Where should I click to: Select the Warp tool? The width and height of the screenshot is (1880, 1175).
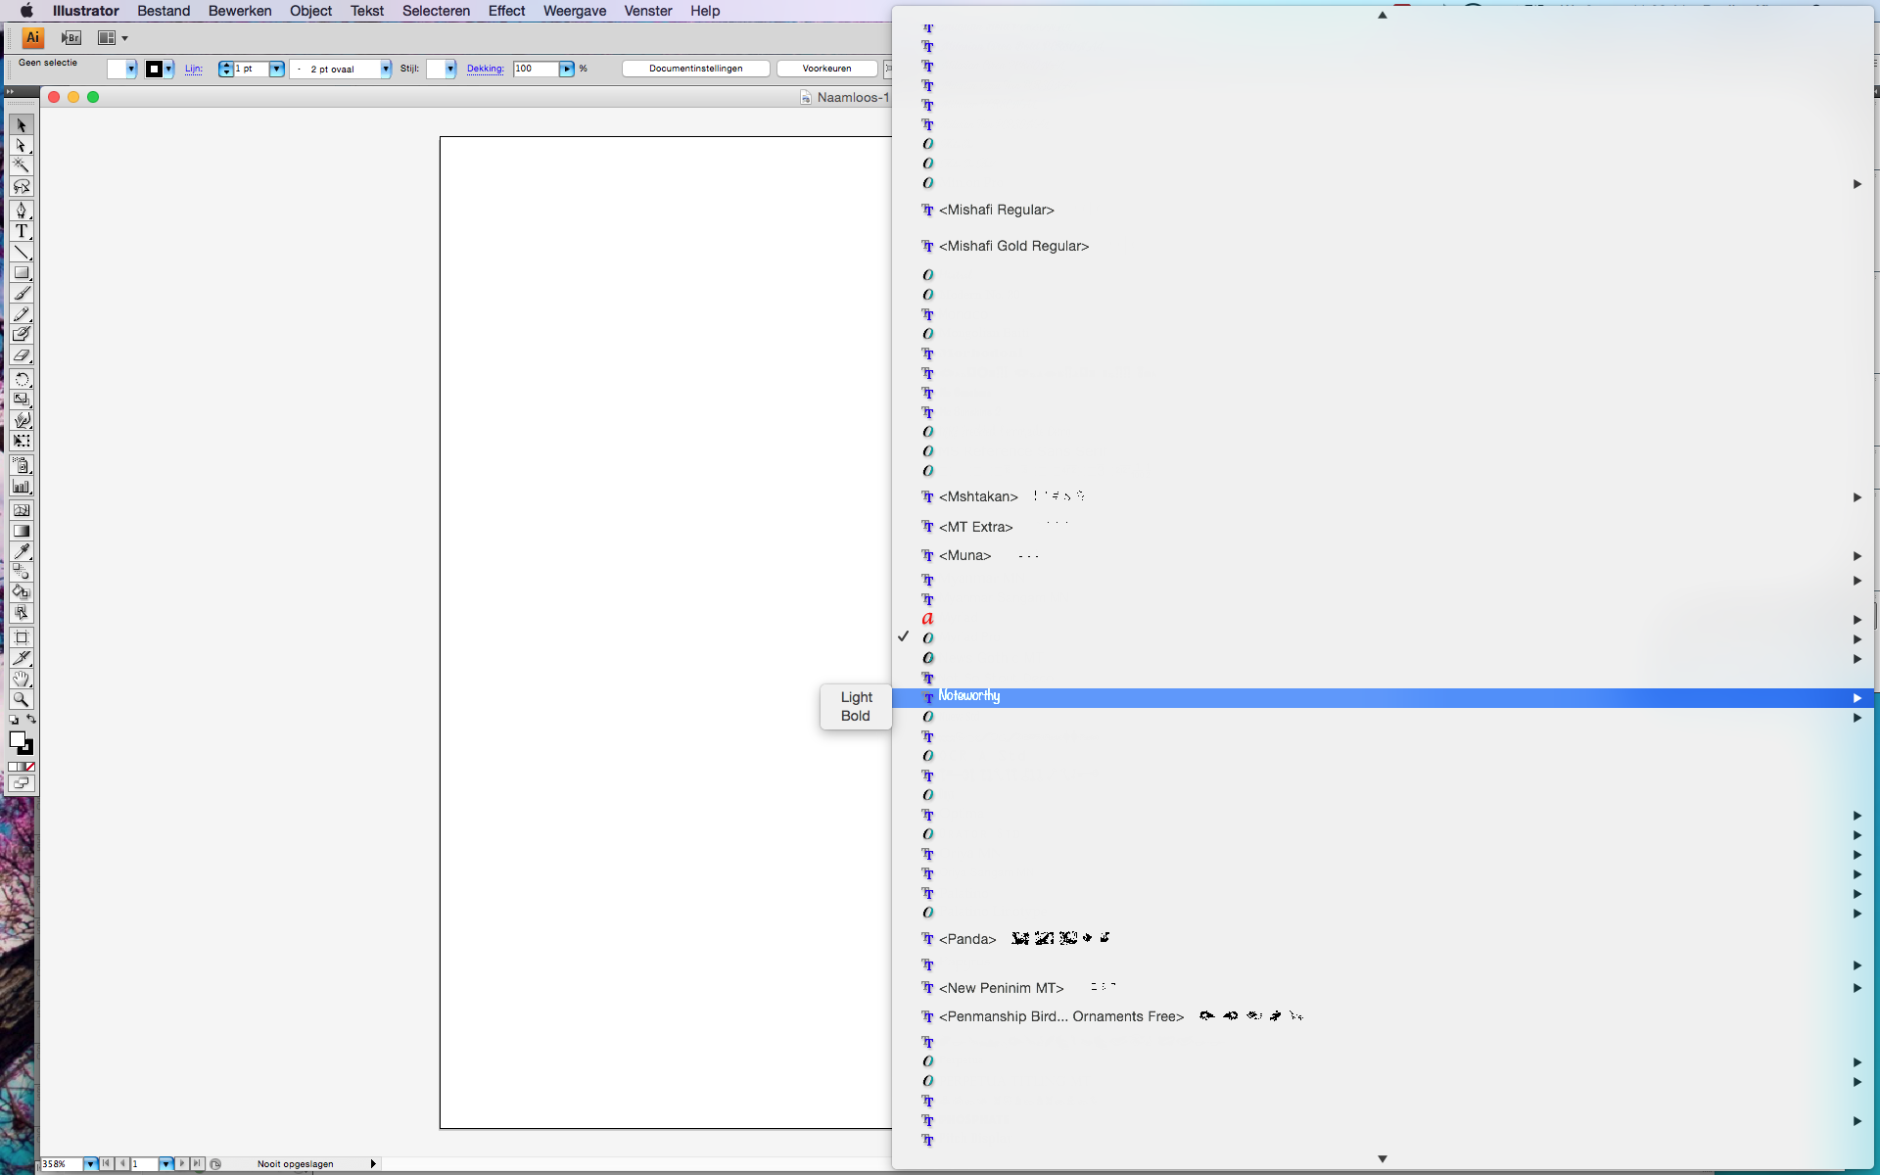pos(22,420)
